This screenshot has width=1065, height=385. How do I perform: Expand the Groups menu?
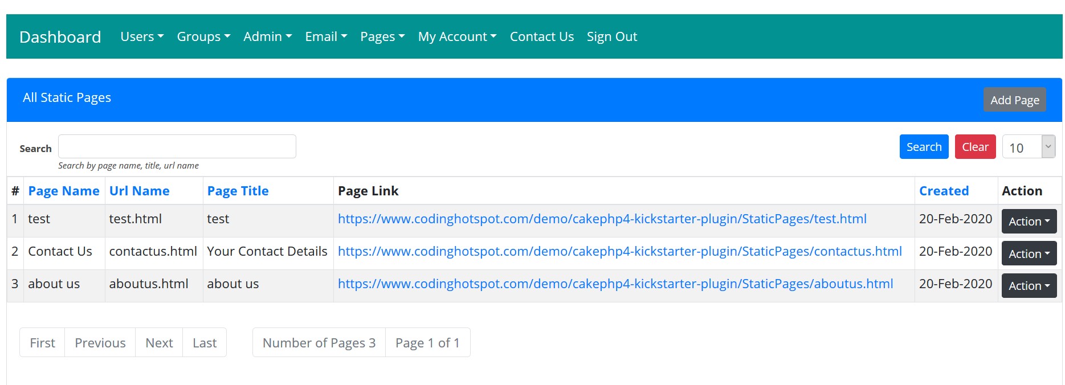click(x=203, y=36)
